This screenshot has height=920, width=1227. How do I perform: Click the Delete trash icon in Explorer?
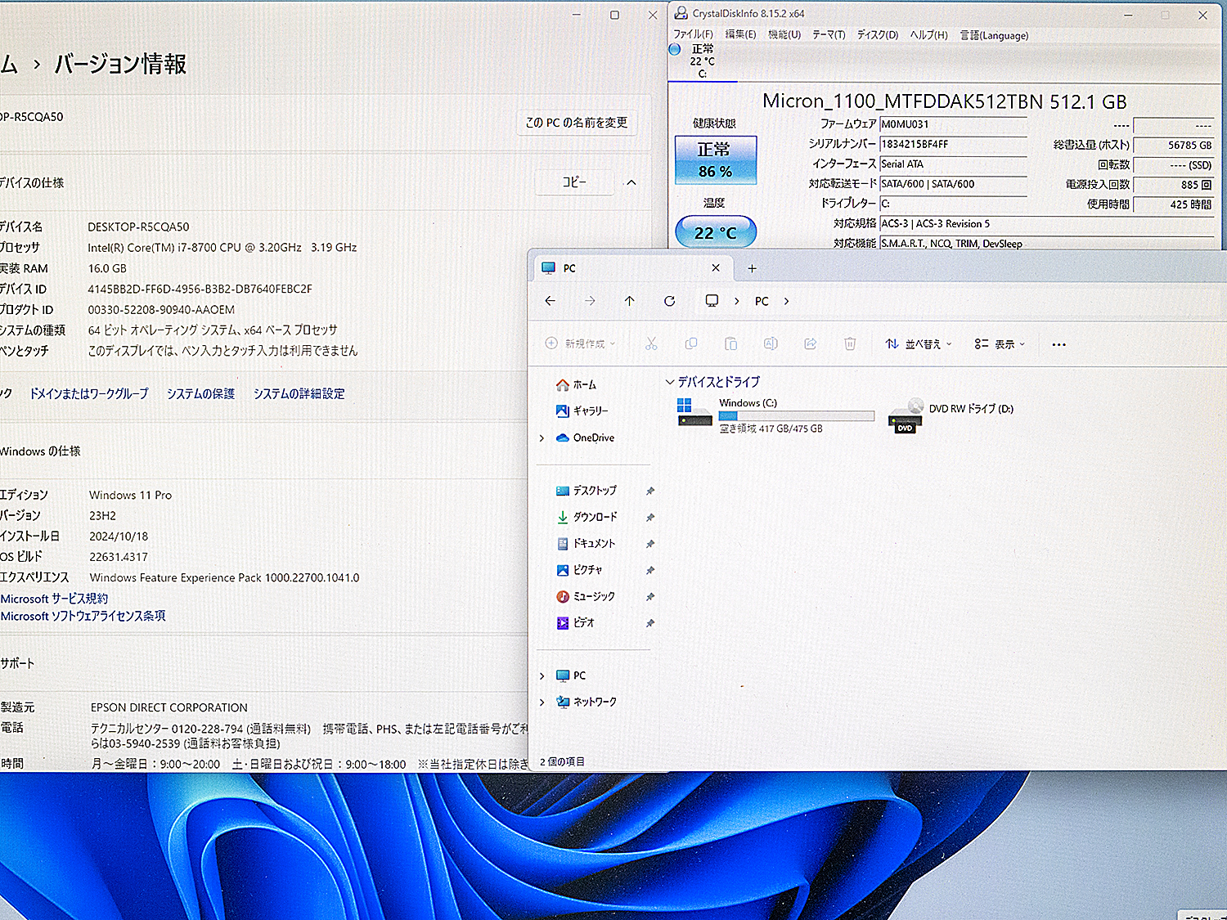pos(850,344)
